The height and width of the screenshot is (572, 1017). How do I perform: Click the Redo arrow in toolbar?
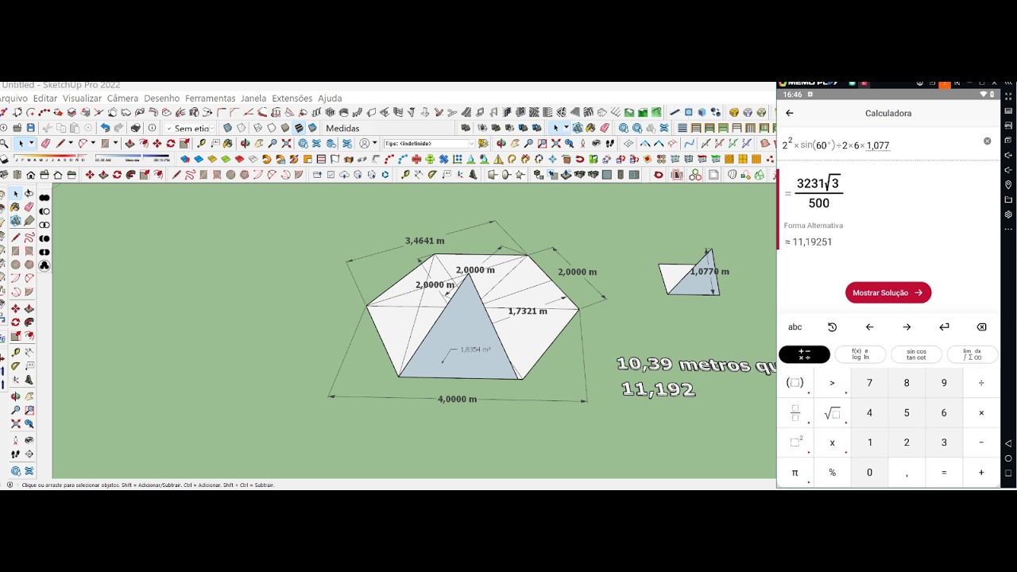(118, 128)
